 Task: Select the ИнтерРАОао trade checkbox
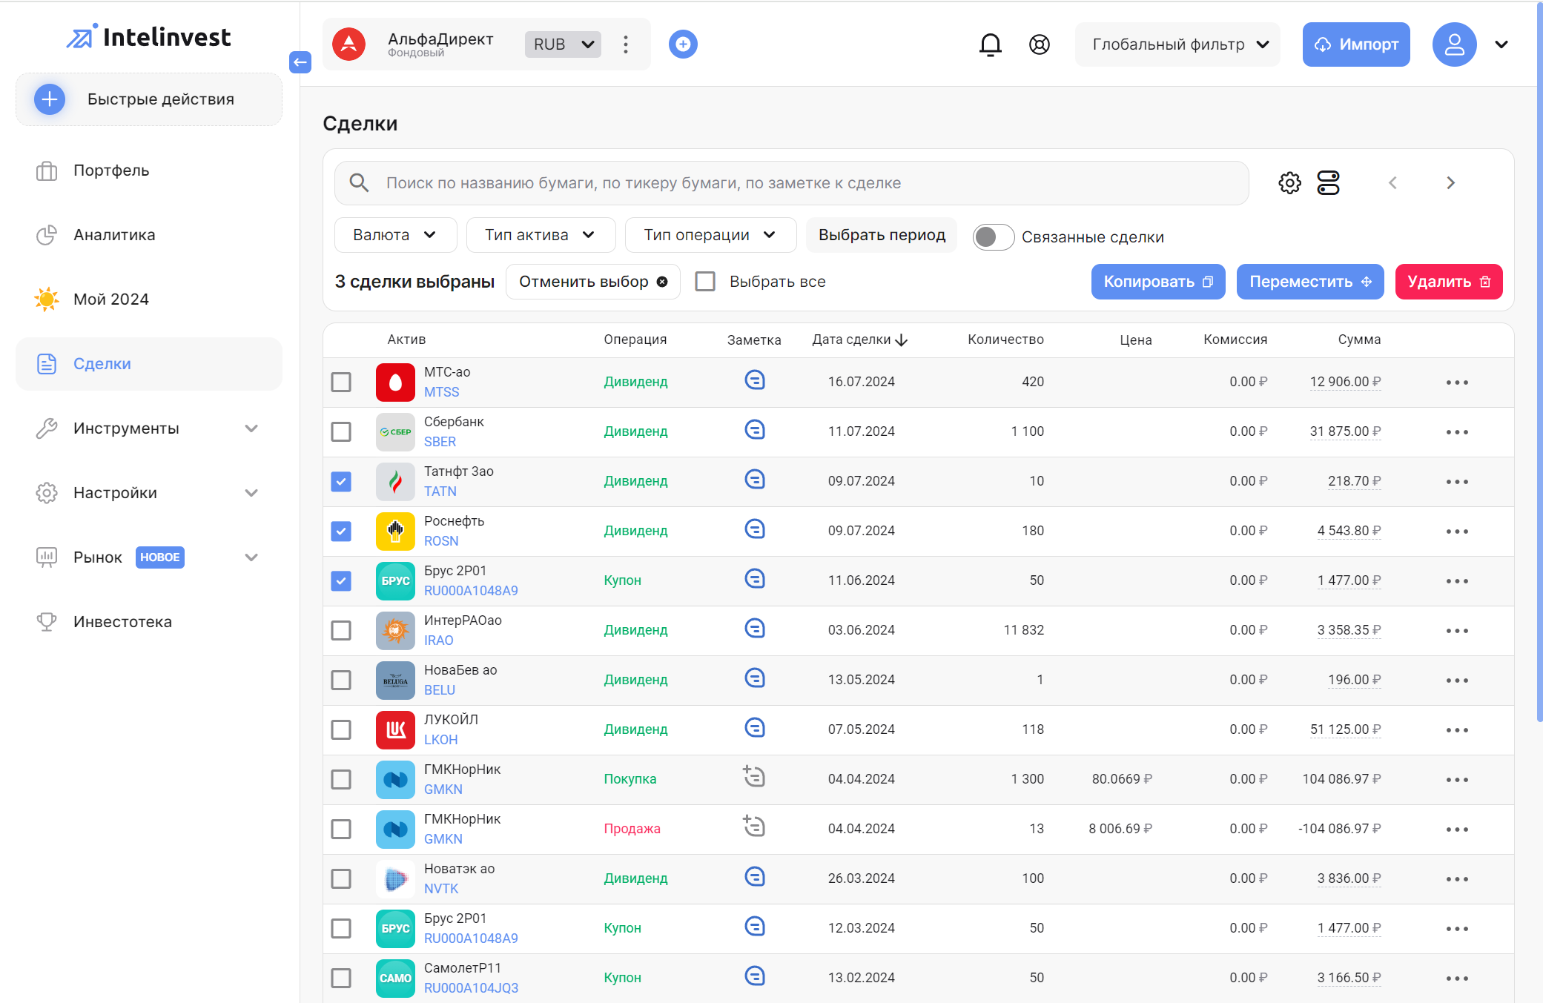coord(341,631)
